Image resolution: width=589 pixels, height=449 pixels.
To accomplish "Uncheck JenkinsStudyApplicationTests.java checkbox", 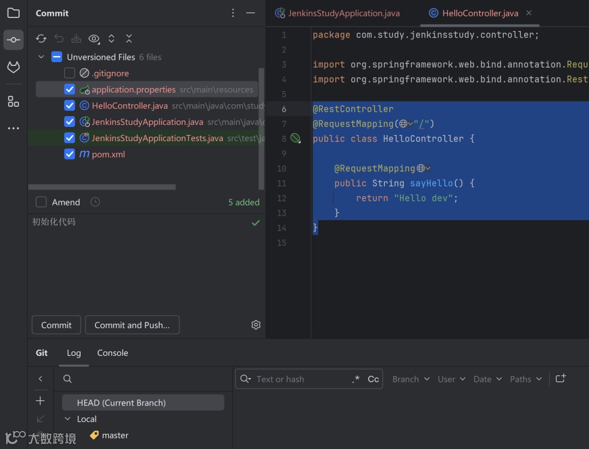I will click(x=69, y=138).
